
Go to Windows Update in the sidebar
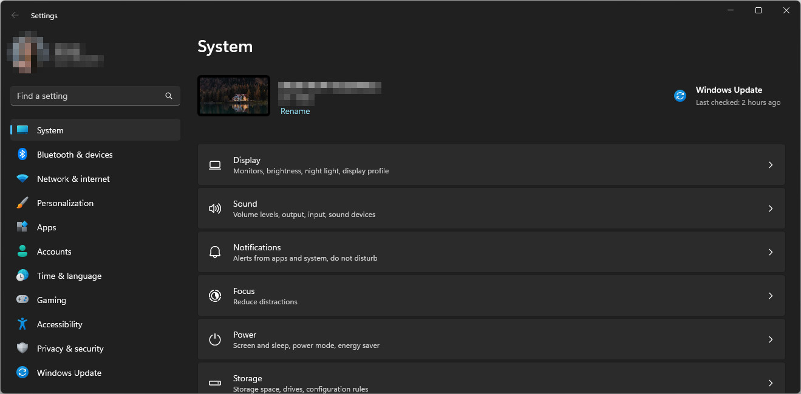(69, 373)
